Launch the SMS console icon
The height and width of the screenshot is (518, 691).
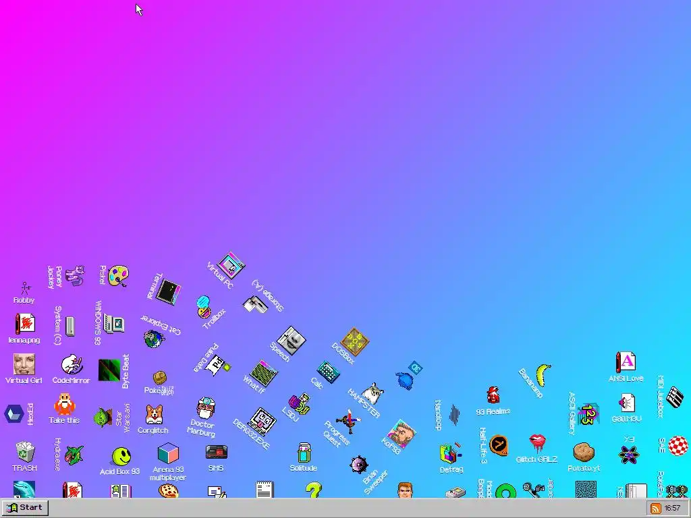click(217, 453)
